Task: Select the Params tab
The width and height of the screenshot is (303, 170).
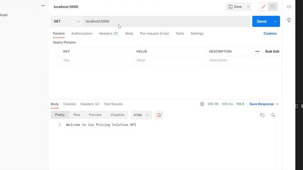Action: pyautogui.click(x=59, y=34)
